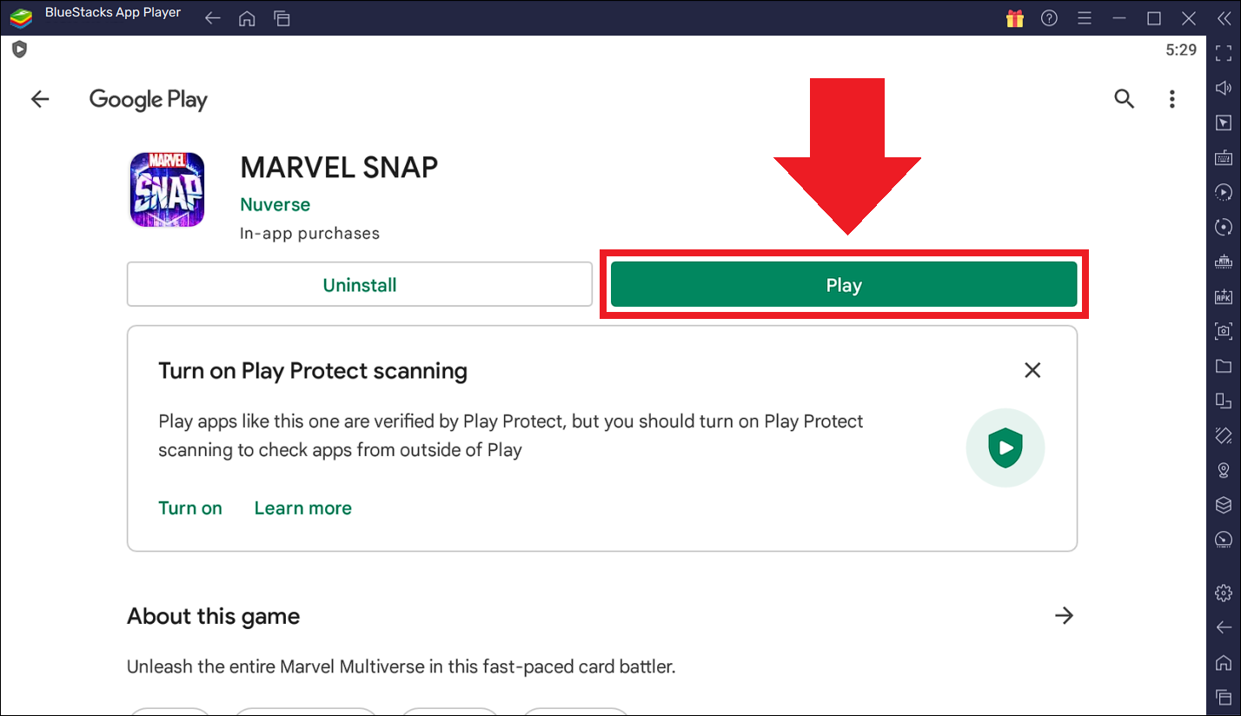Open the keyboard game controls editor
1241x716 pixels.
coord(1224,157)
